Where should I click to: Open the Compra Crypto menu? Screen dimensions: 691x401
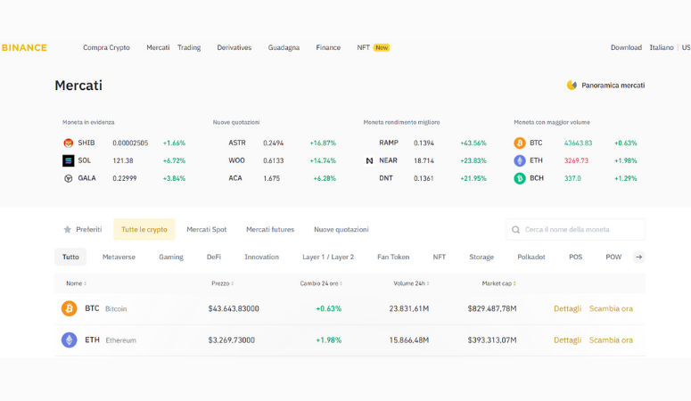click(106, 47)
